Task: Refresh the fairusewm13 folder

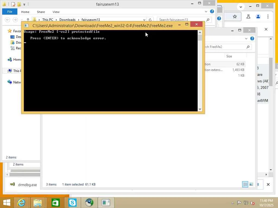Action: [x=150, y=19]
